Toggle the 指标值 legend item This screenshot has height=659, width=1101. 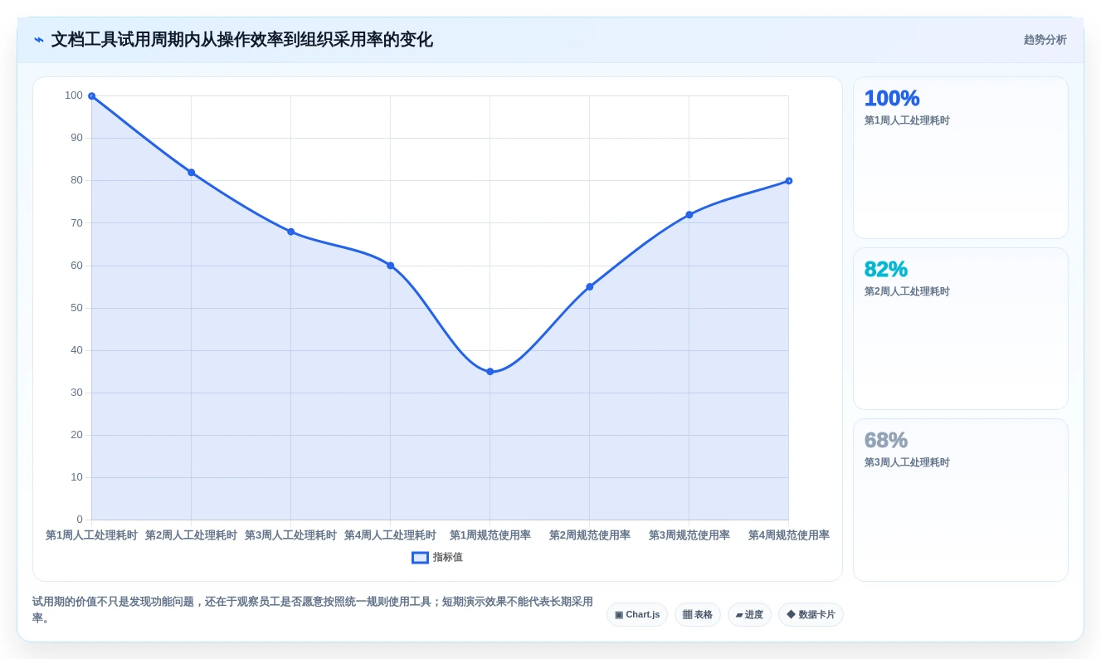click(437, 557)
